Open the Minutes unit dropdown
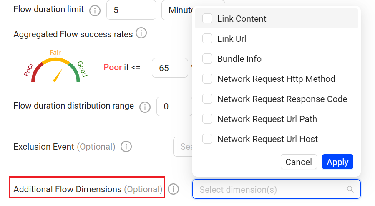Screen dimensions: 375x206 point(178,10)
